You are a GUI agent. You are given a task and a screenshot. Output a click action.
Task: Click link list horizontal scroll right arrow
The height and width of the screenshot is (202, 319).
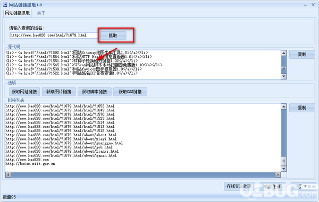[278, 174]
